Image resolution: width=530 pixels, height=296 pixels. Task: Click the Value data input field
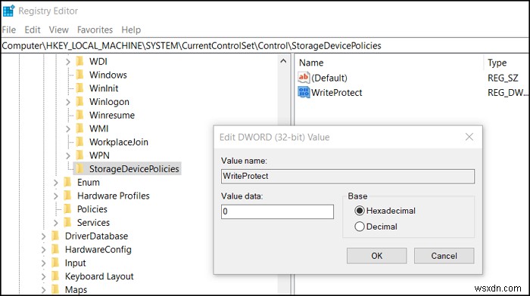[x=278, y=211]
